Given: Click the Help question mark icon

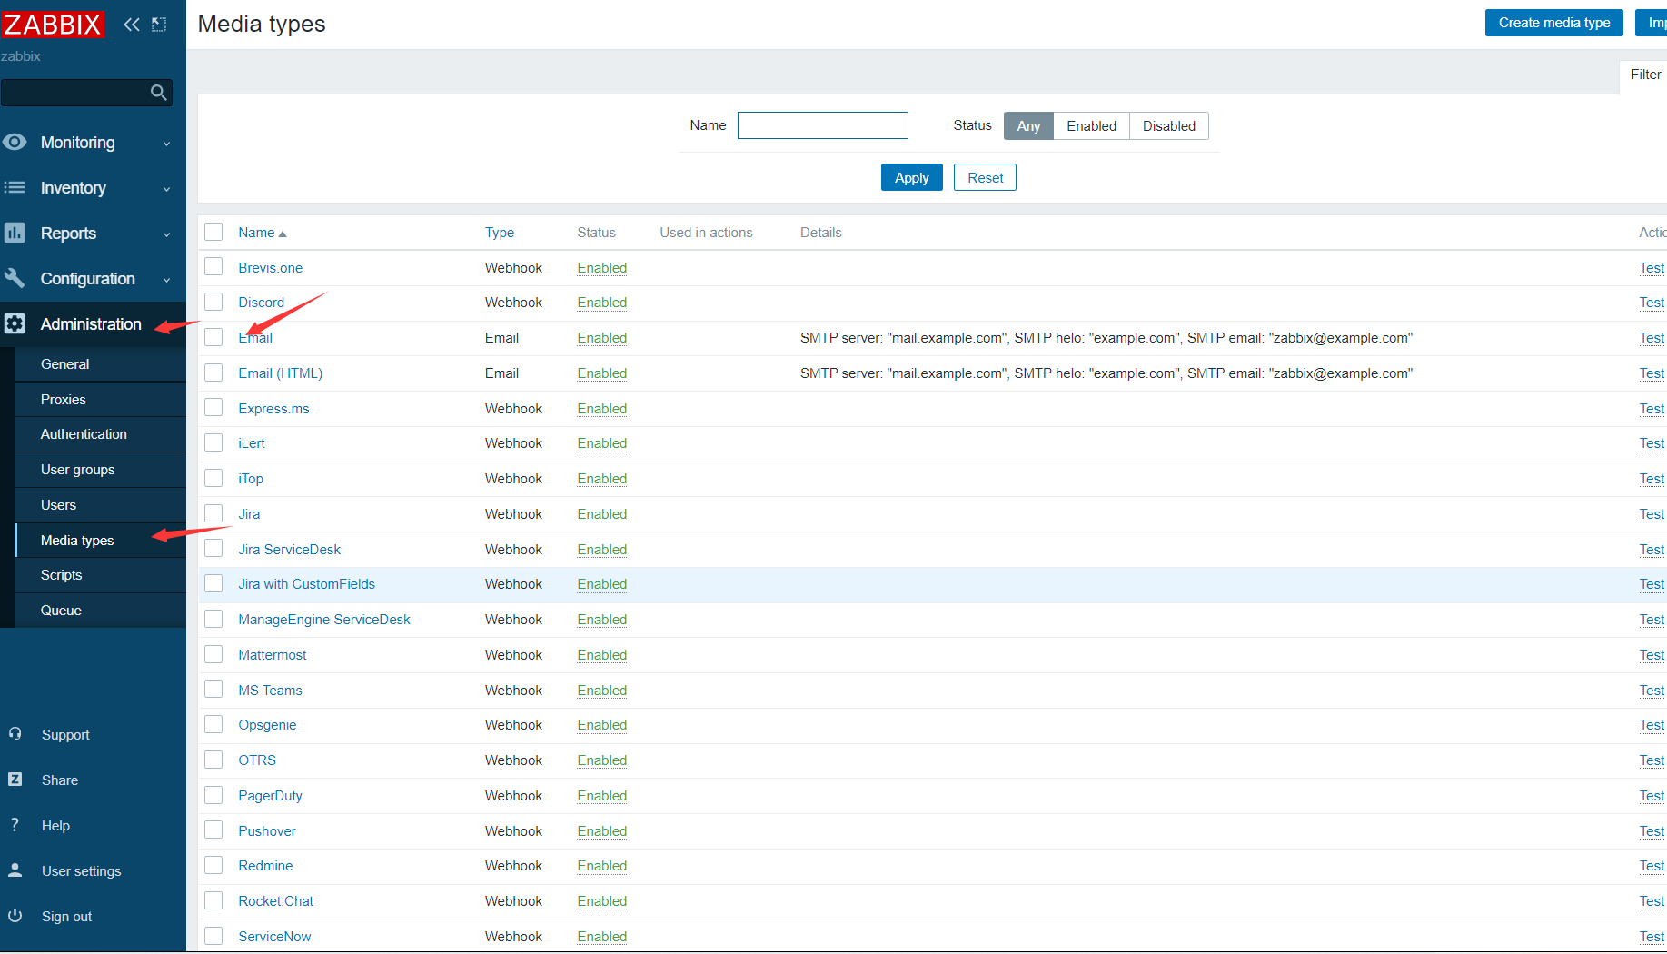Looking at the screenshot, I should pyautogui.click(x=15, y=824).
